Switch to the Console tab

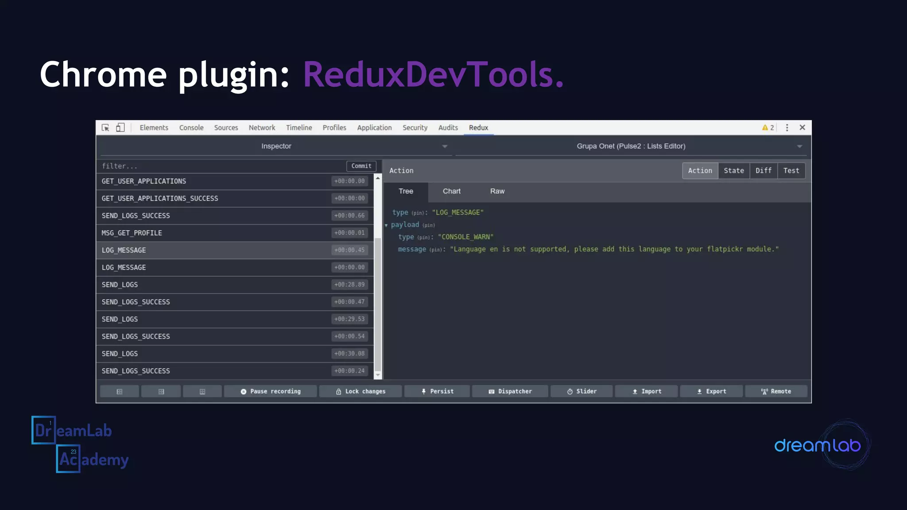[x=191, y=127]
